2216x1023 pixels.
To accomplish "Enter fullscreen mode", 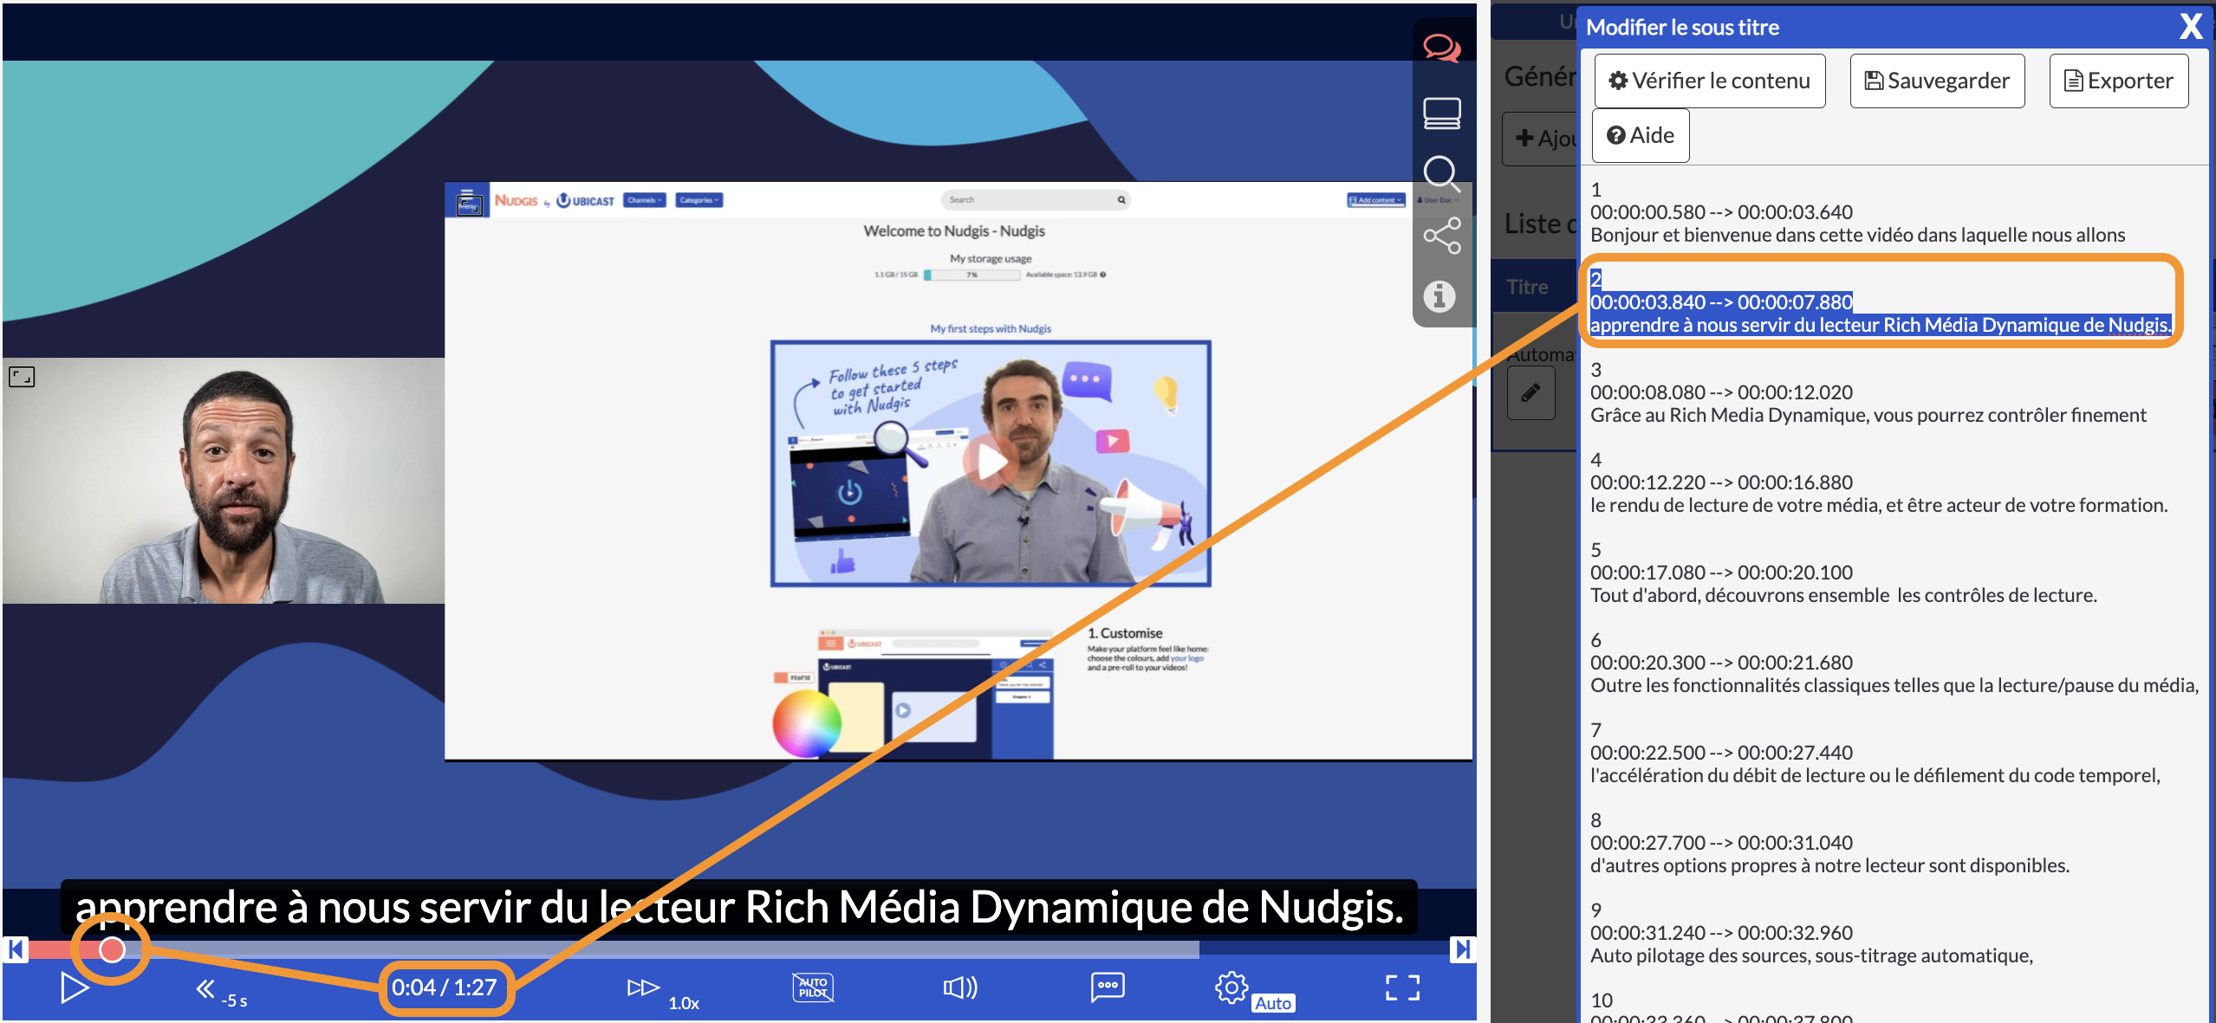I will [x=1402, y=987].
